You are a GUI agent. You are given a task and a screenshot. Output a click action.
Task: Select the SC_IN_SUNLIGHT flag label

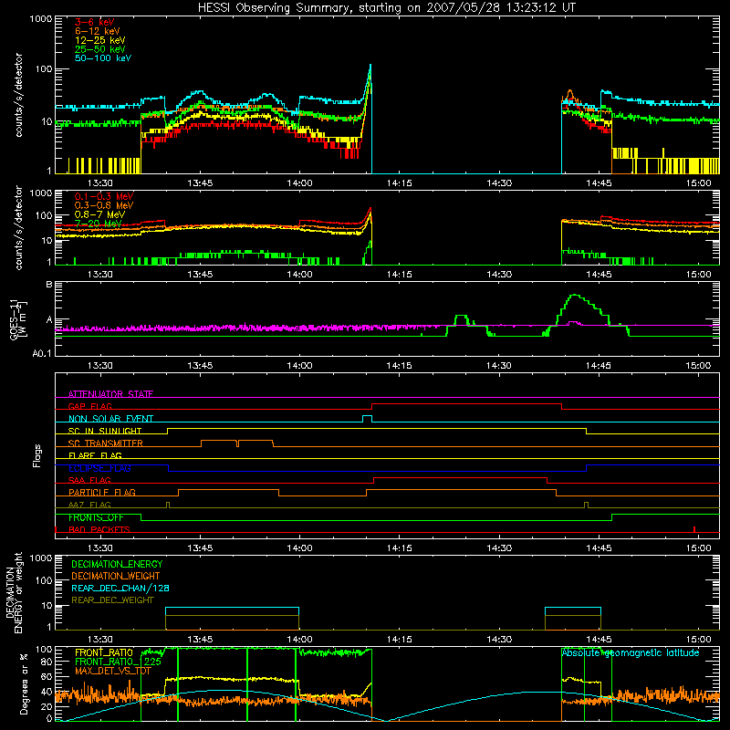click(x=105, y=431)
